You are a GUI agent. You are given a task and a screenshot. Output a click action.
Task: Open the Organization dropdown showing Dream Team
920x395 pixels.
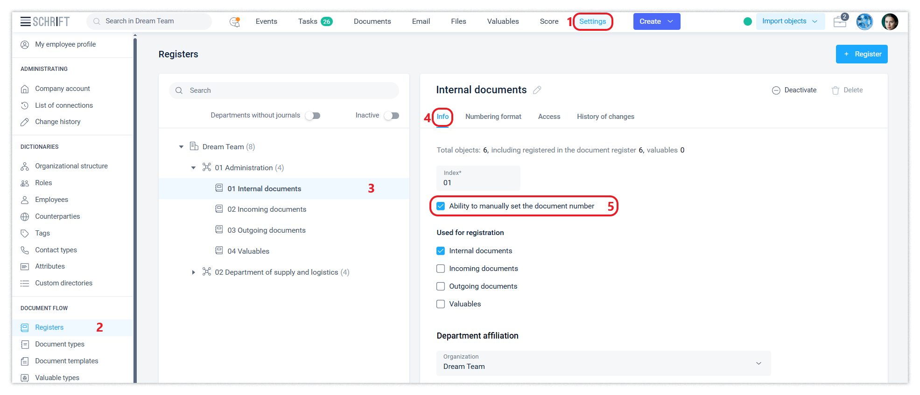603,363
